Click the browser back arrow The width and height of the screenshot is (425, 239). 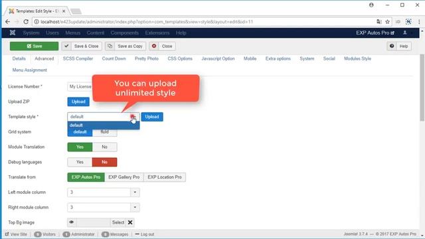coord(7,22)
